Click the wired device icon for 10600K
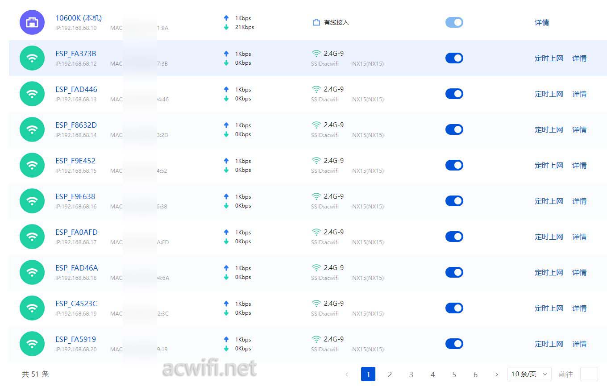 click(x=32, y=22)
